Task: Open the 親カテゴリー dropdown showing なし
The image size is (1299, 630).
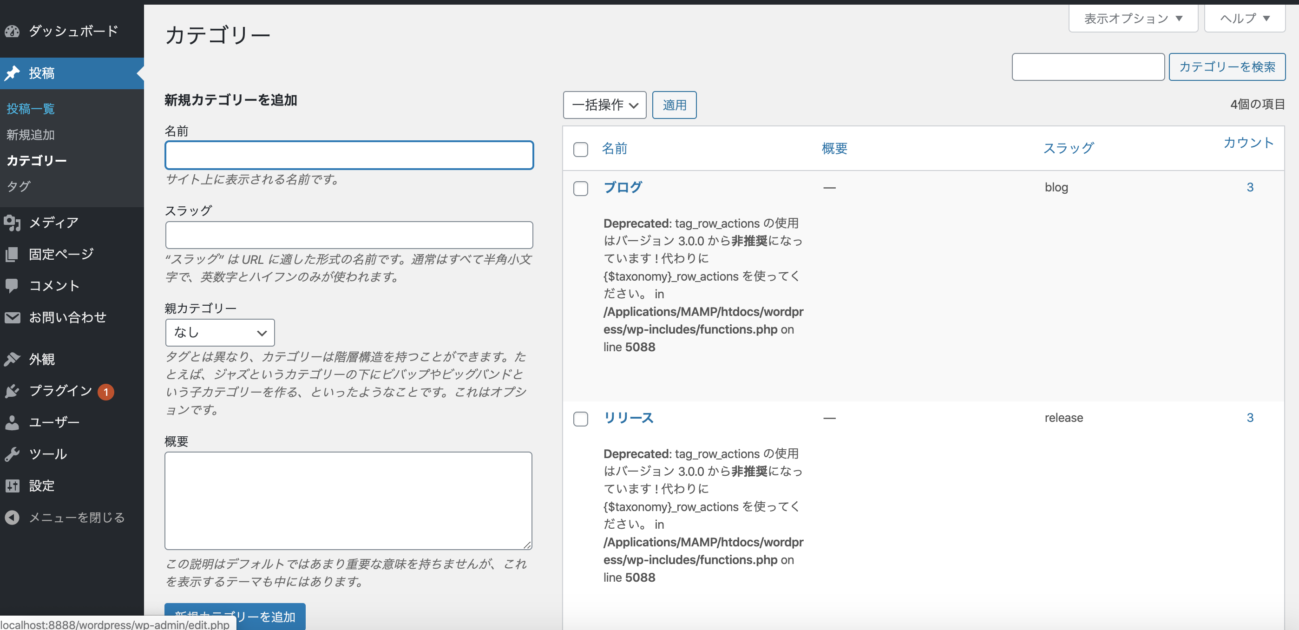Action: [x=219, y=332]
